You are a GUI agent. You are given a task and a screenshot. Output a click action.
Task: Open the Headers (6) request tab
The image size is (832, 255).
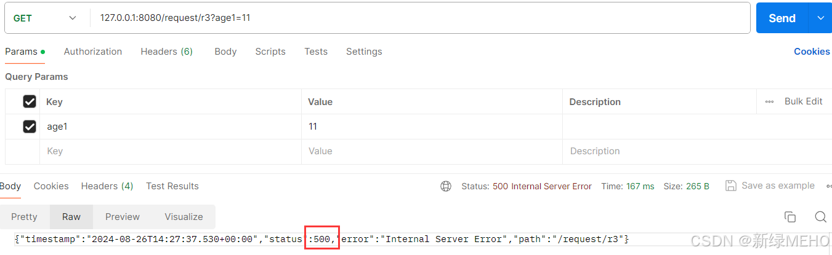(167, 52)
